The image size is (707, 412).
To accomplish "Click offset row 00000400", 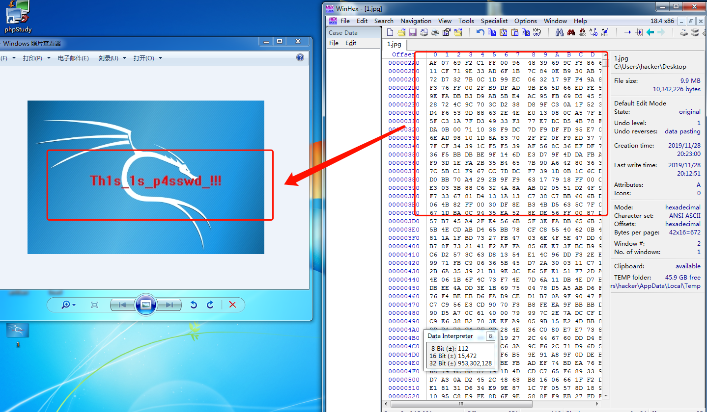I will click(404, 246).
